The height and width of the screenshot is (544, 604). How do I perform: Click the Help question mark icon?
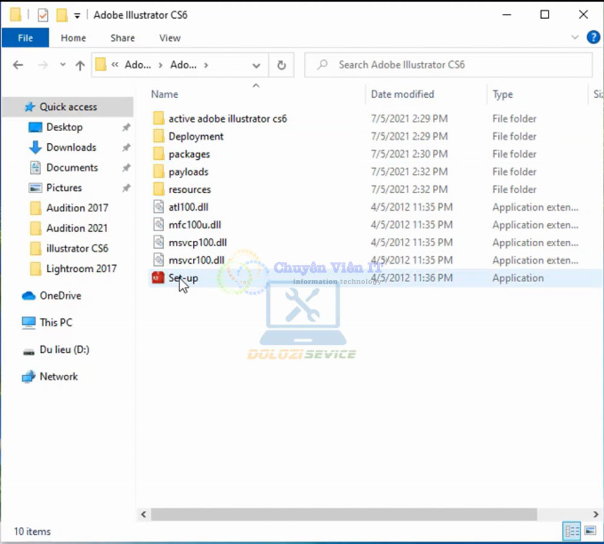tap(593, 37)
